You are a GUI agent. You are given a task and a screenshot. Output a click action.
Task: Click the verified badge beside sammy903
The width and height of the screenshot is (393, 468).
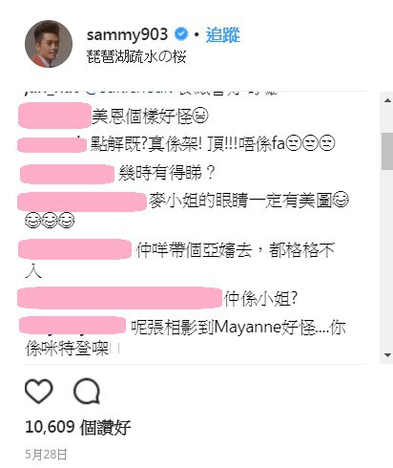coord(181,34)
